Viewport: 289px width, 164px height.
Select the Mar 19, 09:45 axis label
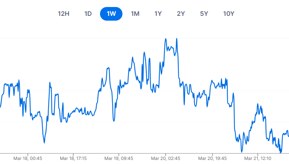(x=119, y=158)
